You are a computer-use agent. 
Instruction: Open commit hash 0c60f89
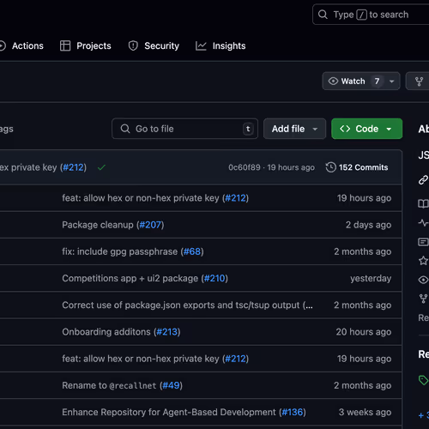click(x=245, y=167)
